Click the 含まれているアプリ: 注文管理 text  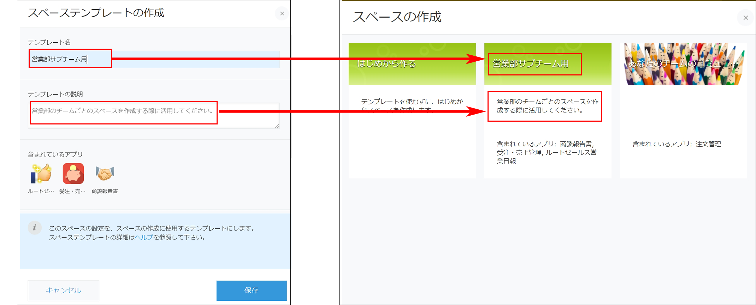677,144
